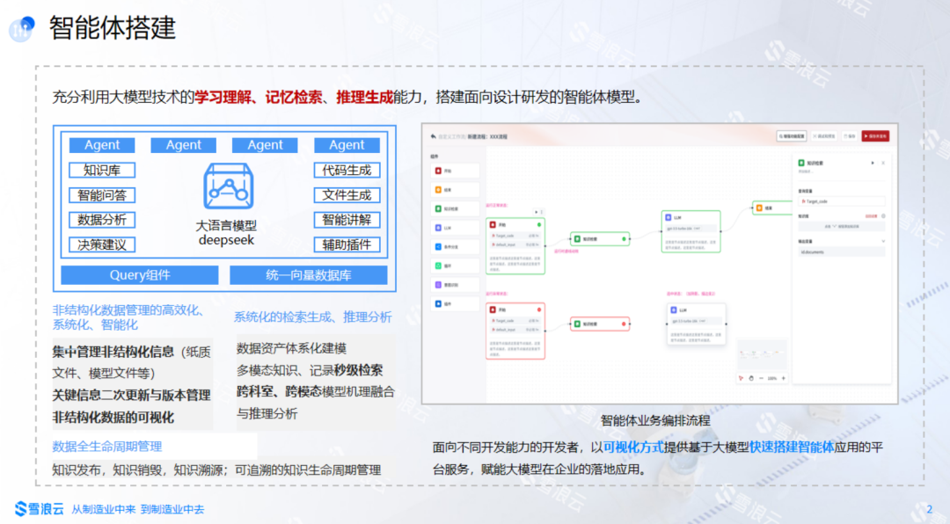Click the default_input row in green 开始 node
950x524 pixels.
(x=515, y=244)
